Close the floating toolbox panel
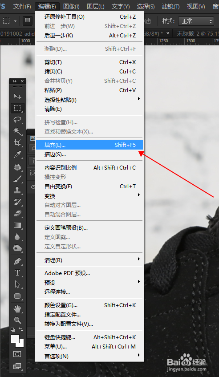 [x=22, y=81]
